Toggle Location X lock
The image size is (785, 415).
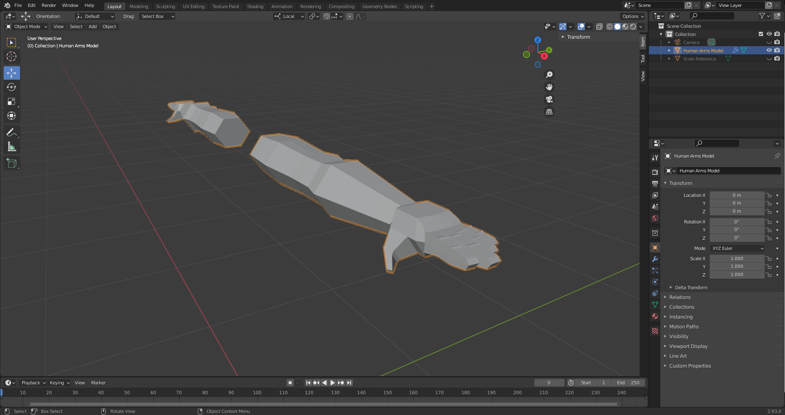[769, 195]
